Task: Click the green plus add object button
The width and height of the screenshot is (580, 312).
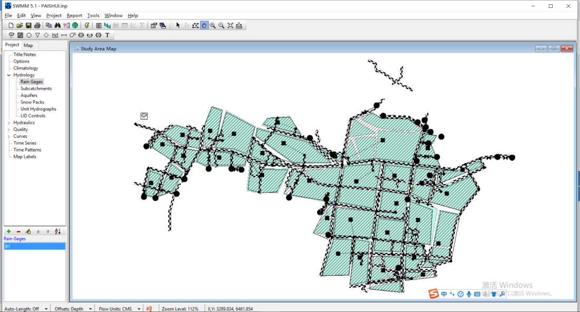Action: pyautogui.click(x=9, y=232)
